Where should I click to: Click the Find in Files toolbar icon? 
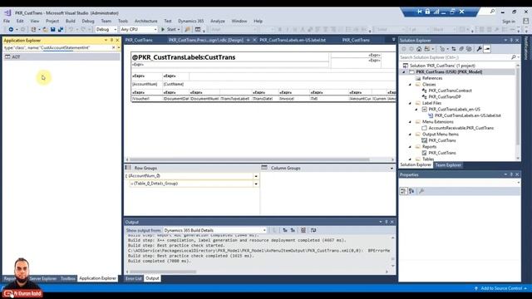click(x=187, y=30)
